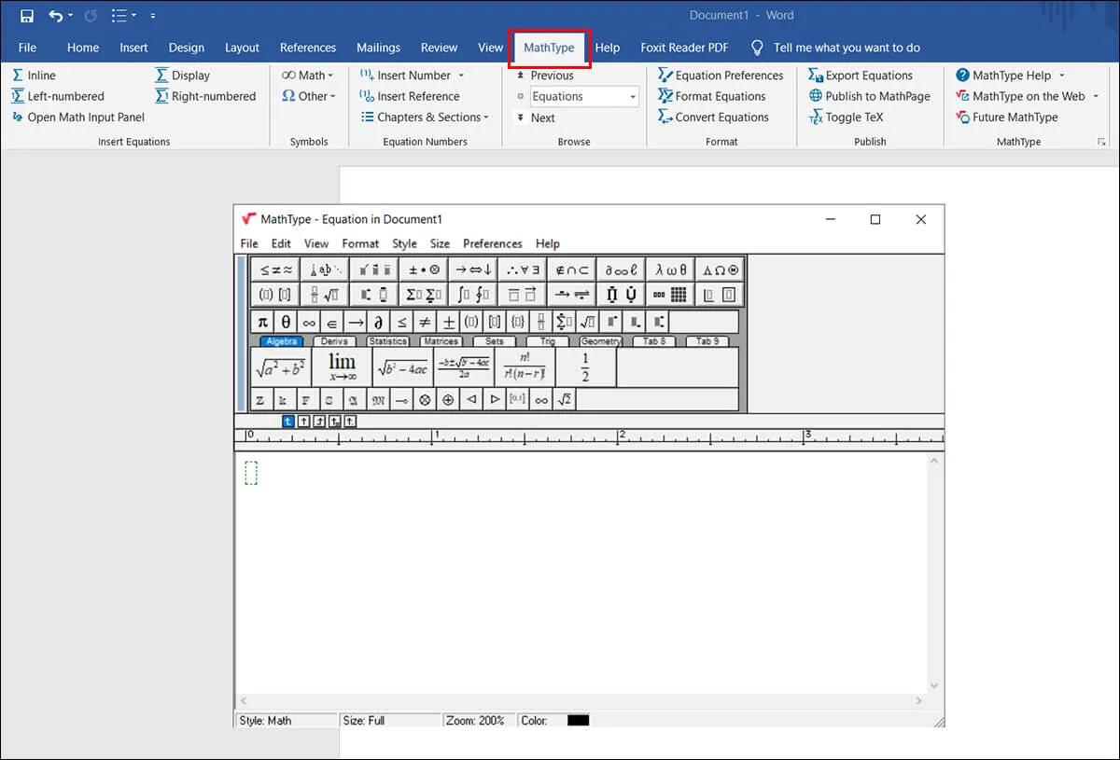Open the summation templates palette
1120x760 pixels.
(423, 294)
